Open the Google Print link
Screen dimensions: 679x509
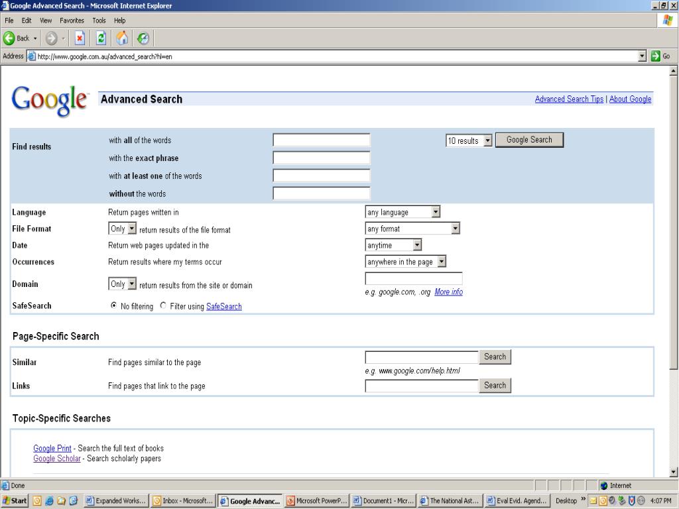click(52, 449)
